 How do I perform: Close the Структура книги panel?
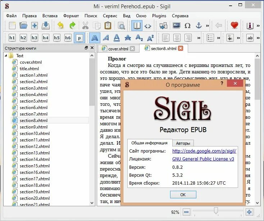pyautogui.click(x=92, y=48)
